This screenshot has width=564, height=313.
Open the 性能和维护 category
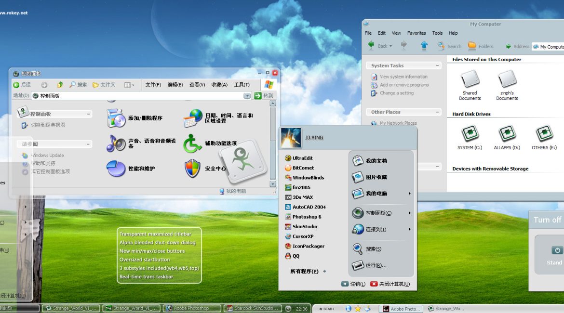(x=131, y=169)
